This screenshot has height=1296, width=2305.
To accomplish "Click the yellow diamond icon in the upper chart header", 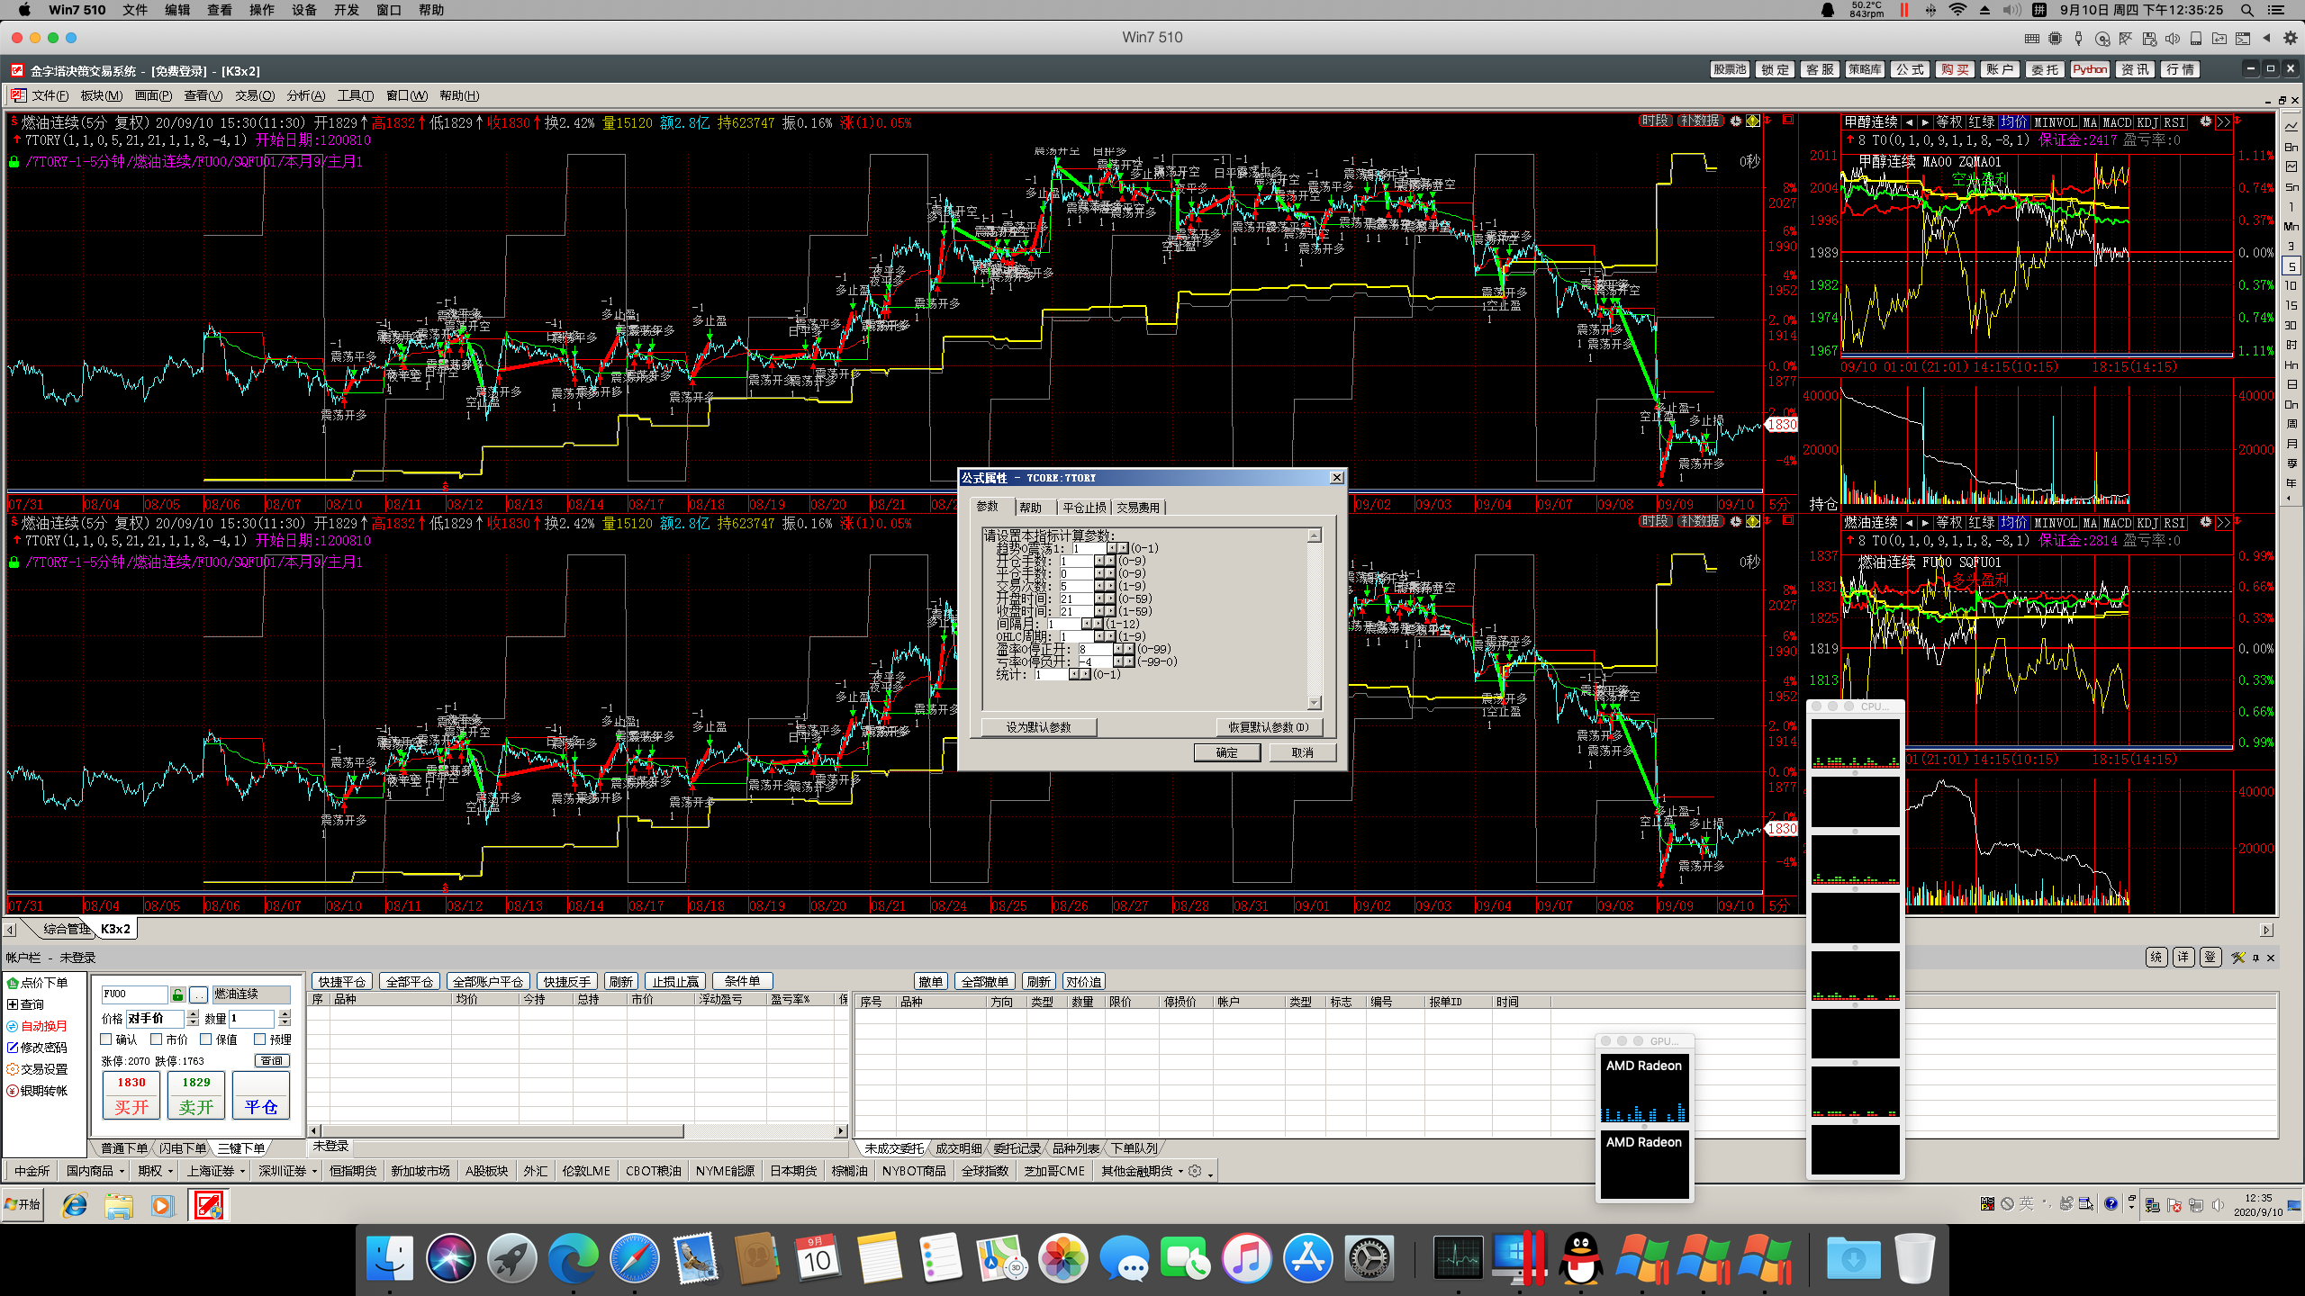I will (1752, 121).
